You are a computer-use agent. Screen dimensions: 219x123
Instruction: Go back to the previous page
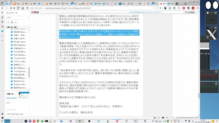tap(2, 8)
